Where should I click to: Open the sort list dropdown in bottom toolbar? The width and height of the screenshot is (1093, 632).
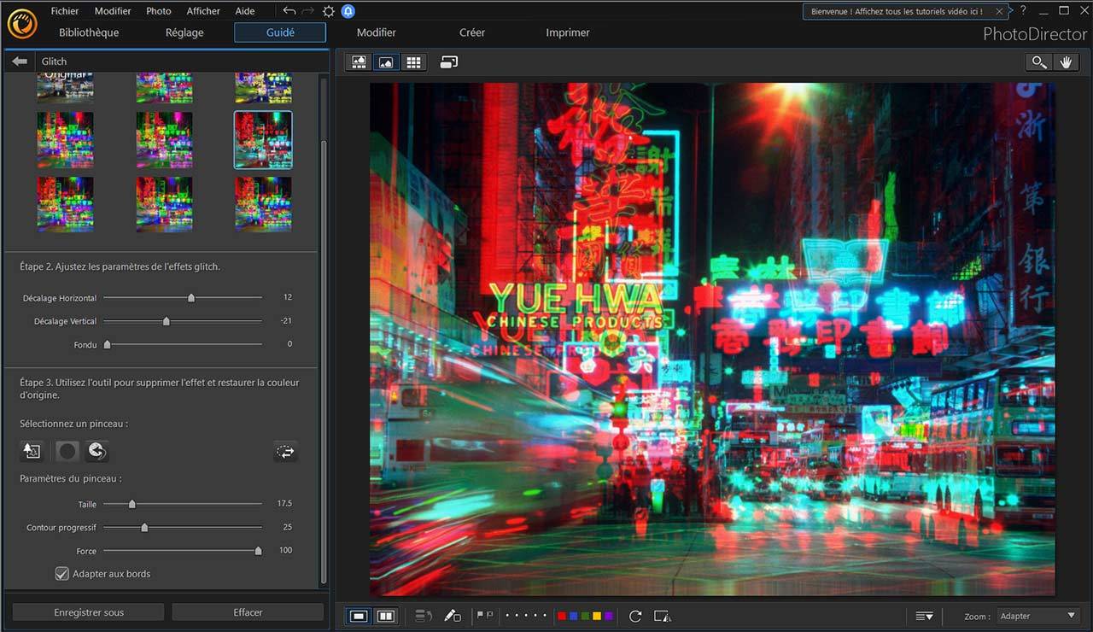(924, 616)
